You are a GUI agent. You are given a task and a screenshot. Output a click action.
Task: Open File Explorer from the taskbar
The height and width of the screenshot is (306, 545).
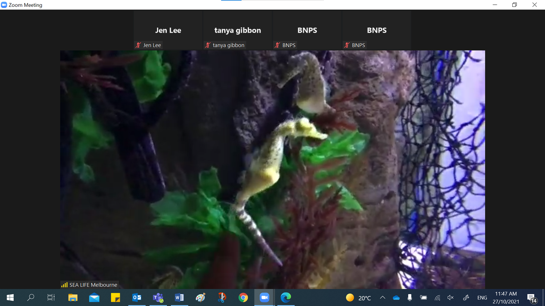[73, 297]
